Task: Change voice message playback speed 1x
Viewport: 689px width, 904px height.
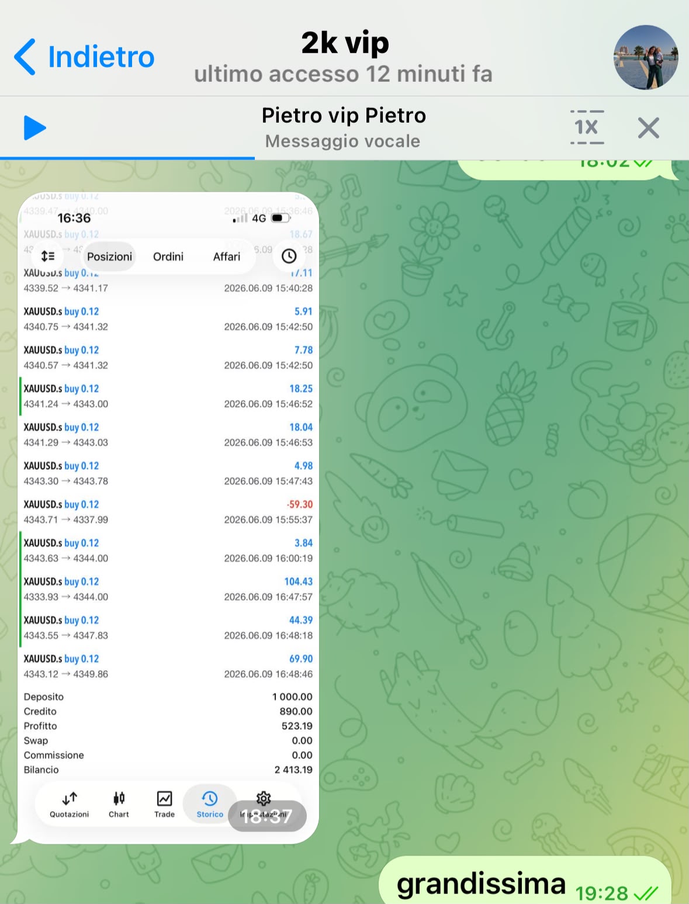Action: pos(587,127)
